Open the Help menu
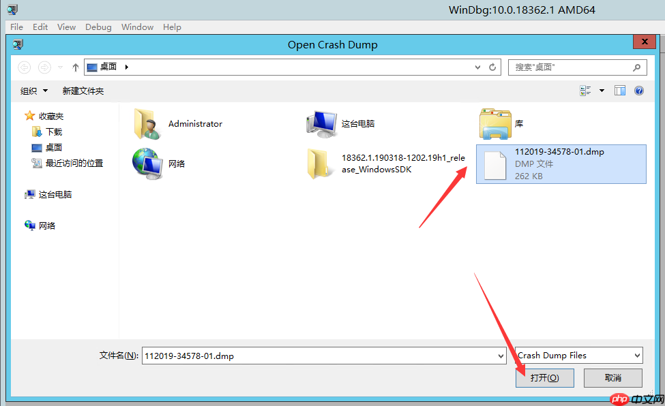This screenshot has width=665, height=406. tap(172, 27)
